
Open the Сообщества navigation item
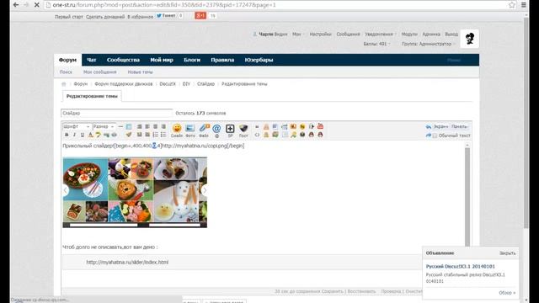(x=123, y=60)
